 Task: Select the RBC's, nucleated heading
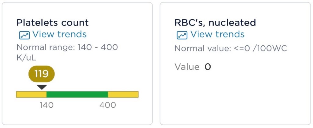tap(215, 22)
